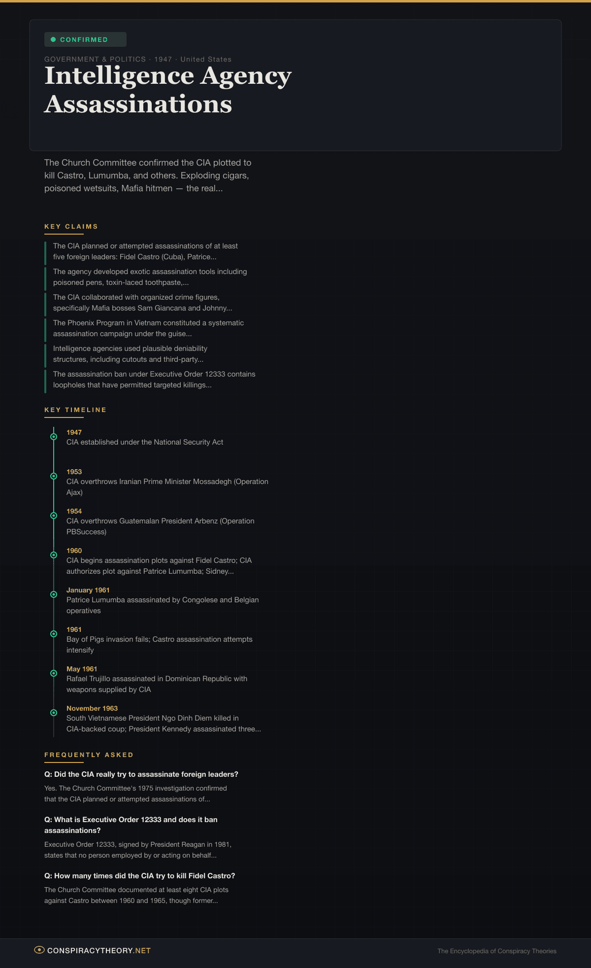Select the 1954 timeline circle marker

pos(54,516)
